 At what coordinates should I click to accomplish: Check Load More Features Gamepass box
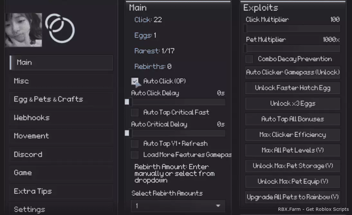[135, 155]
